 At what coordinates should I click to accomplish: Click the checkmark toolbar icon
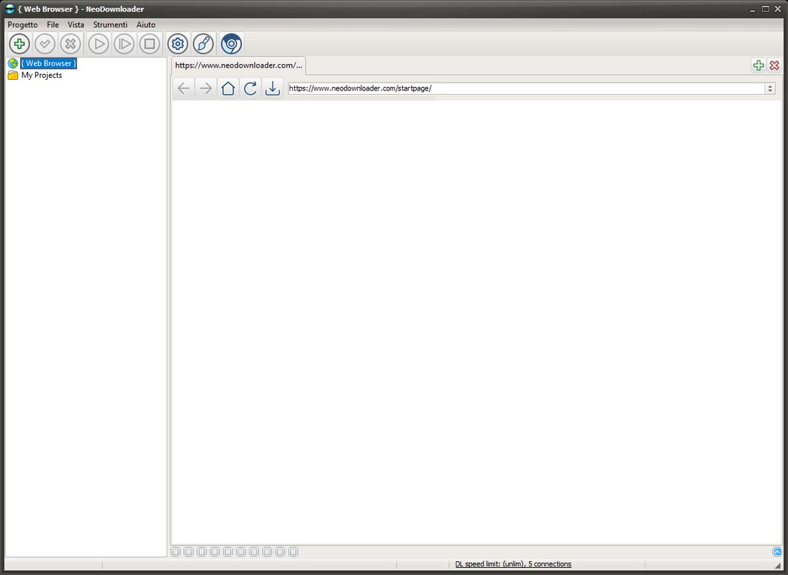pos(45,44)
